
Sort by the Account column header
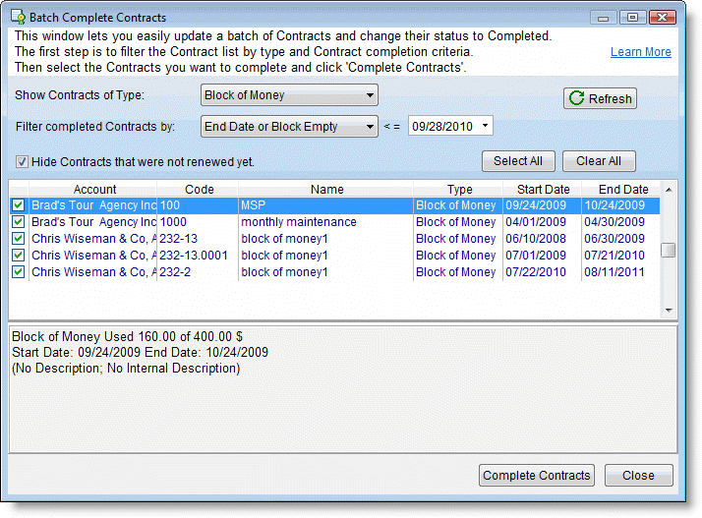pyautogui.click(x=94, y=190)
